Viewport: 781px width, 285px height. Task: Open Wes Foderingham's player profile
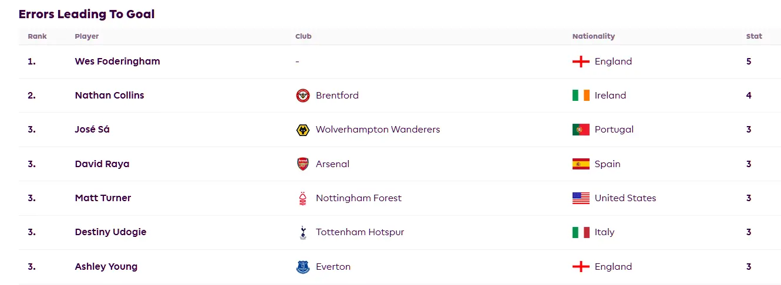(117, 62)
